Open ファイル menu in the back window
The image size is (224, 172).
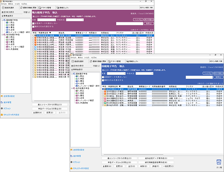3,4
